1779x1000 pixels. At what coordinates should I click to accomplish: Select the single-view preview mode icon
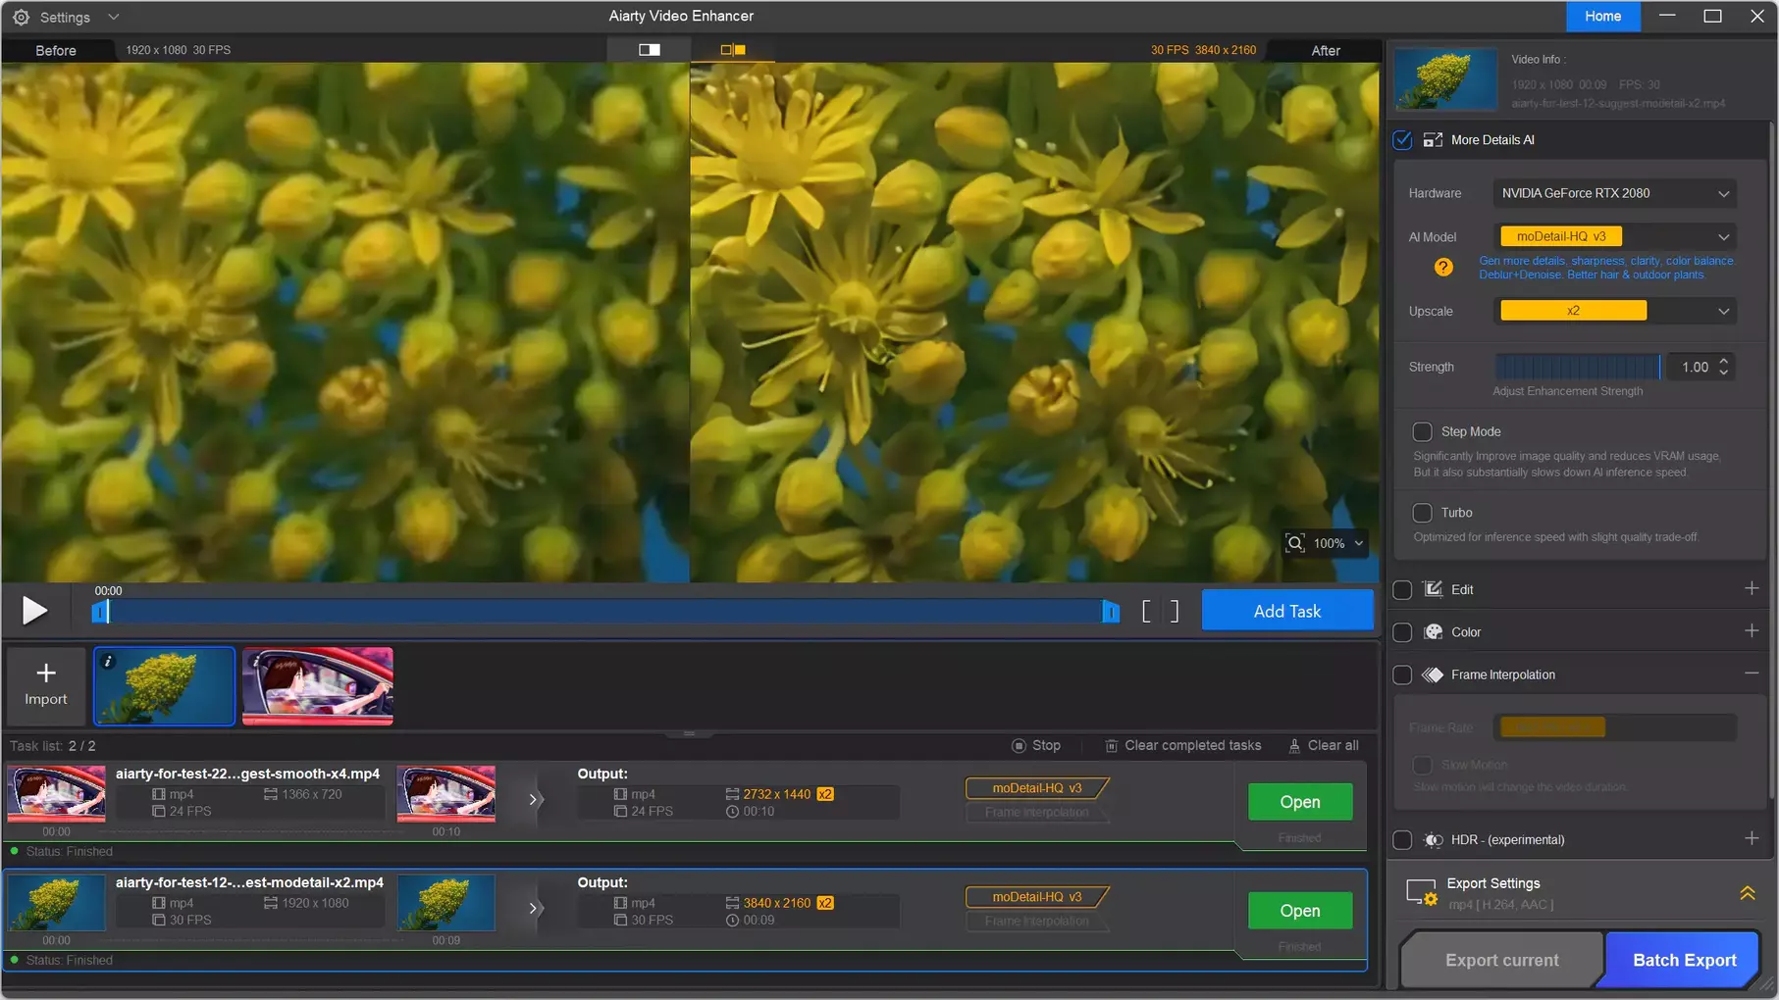point(649,50)
